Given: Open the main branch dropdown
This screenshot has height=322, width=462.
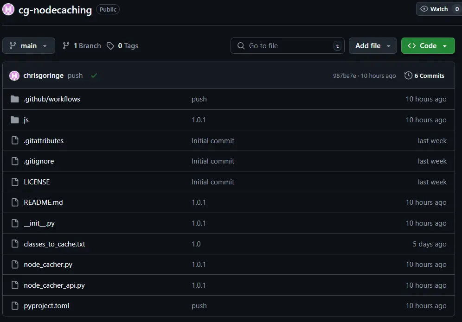Looking at the screenshot, I should 29,46.
